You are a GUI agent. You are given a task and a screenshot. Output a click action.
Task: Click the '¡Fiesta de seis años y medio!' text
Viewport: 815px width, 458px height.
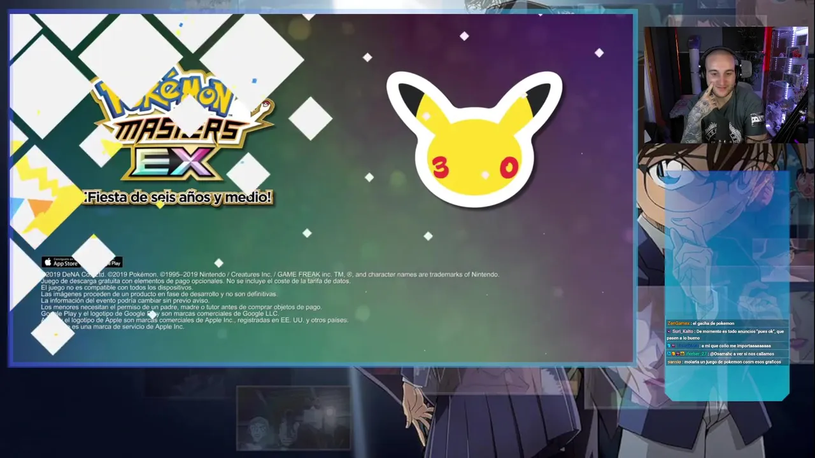[x=178, y=198]
